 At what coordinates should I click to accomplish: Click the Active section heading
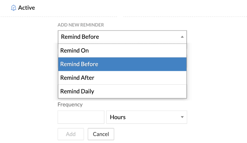point(27,8)
